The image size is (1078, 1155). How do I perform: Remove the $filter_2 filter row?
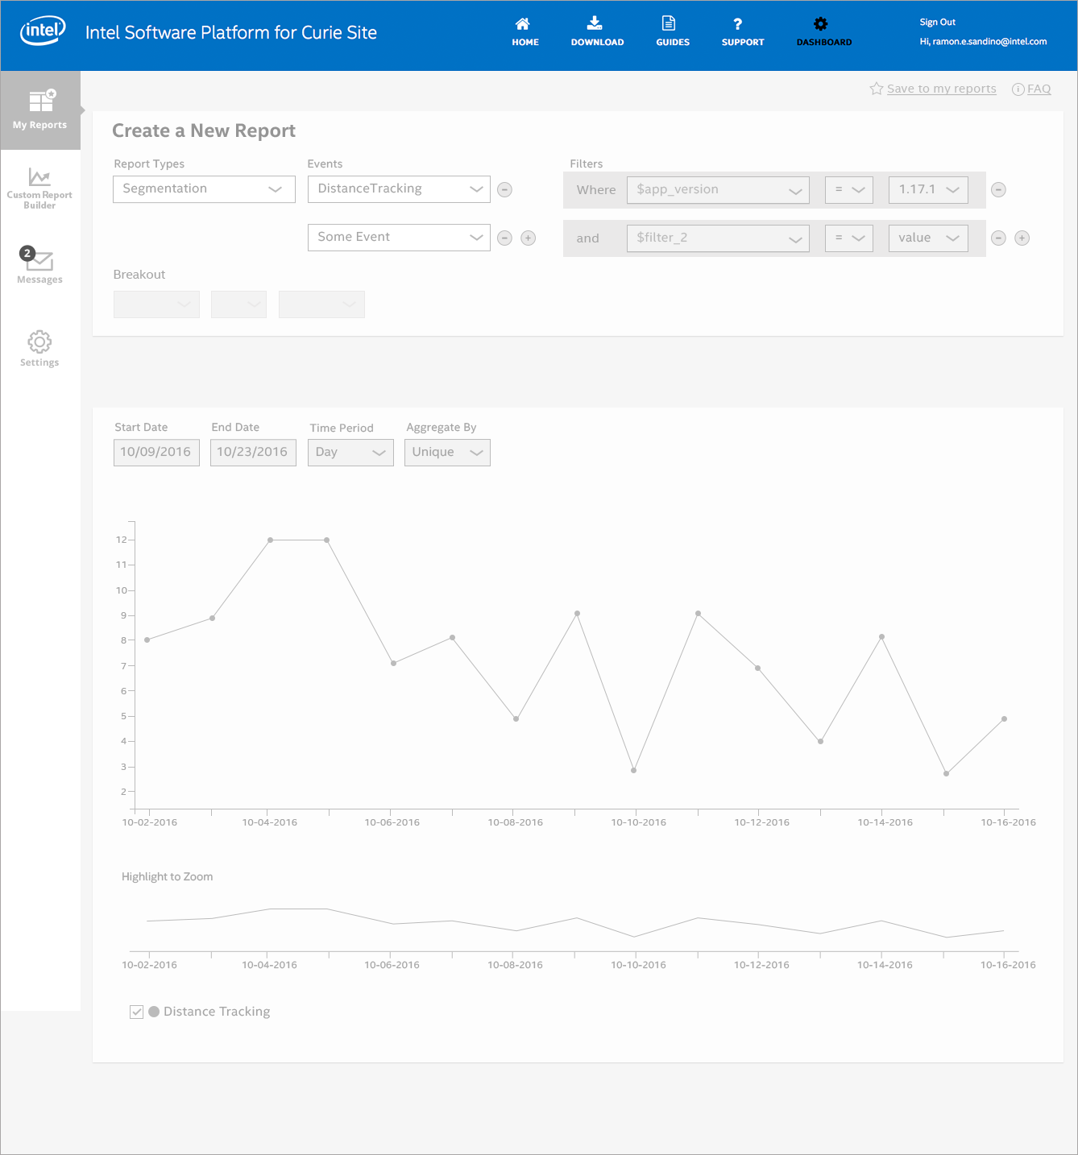point(998,238)
